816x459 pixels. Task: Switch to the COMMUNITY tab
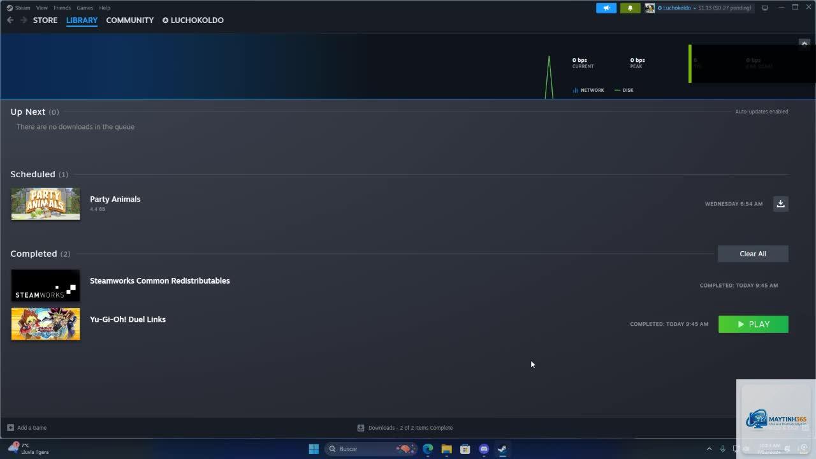coord(130,20)
